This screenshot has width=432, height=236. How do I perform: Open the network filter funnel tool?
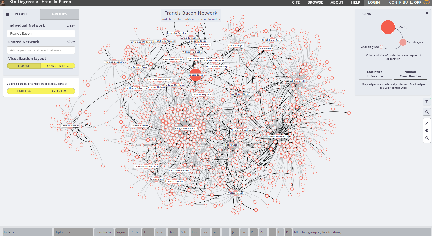[427, 102]
